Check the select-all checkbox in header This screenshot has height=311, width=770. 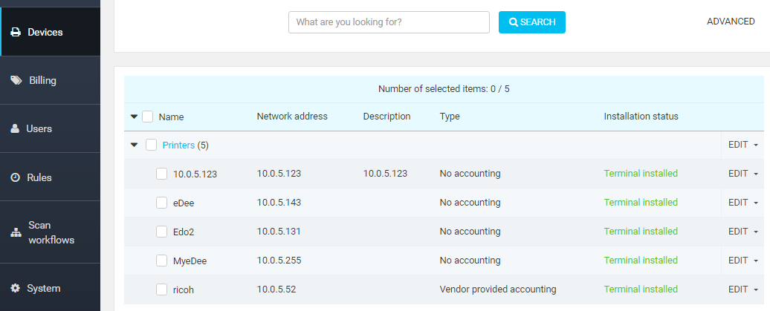pyautogui.click(x=148, y=117)
